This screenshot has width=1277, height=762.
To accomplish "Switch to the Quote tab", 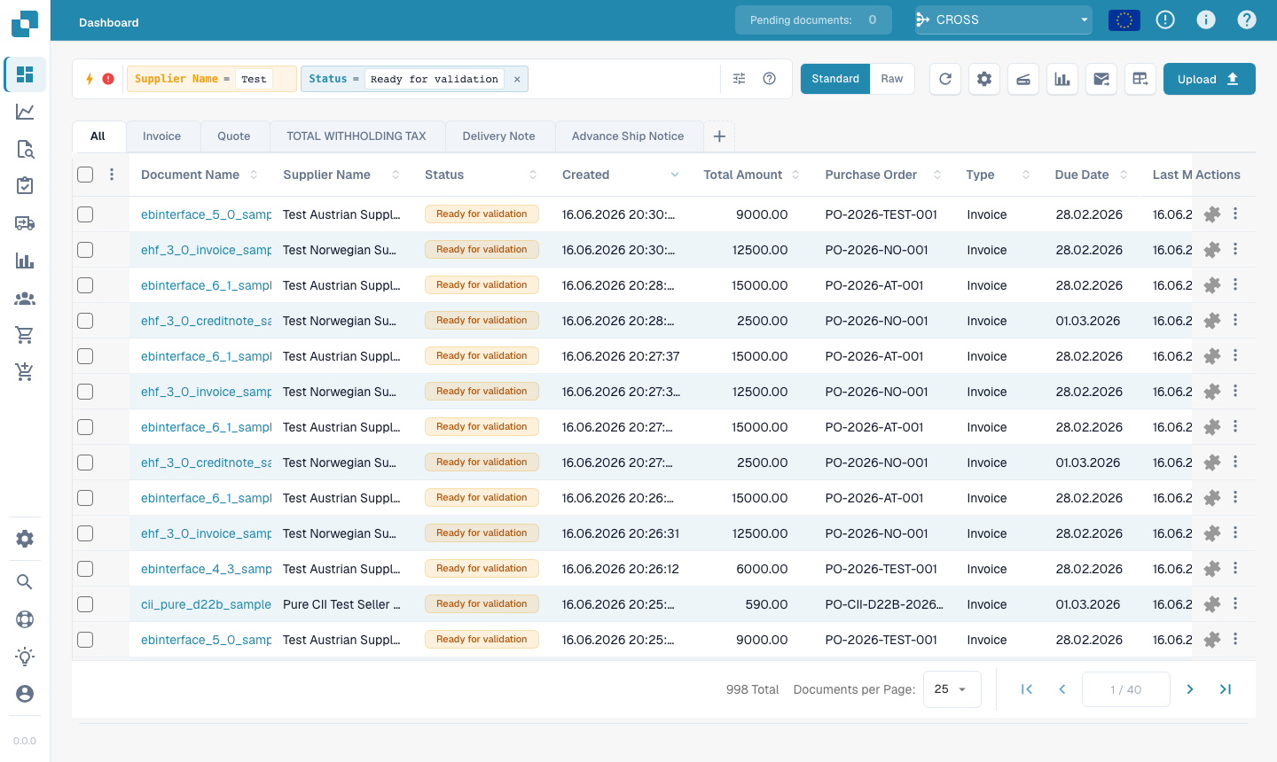I will (x=234, y=136).
